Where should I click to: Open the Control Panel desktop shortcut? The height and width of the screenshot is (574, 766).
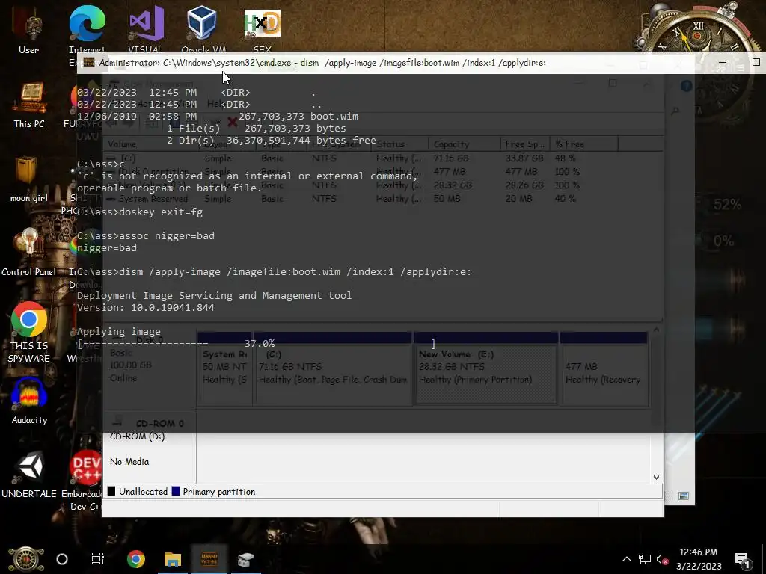pos(29,253)
